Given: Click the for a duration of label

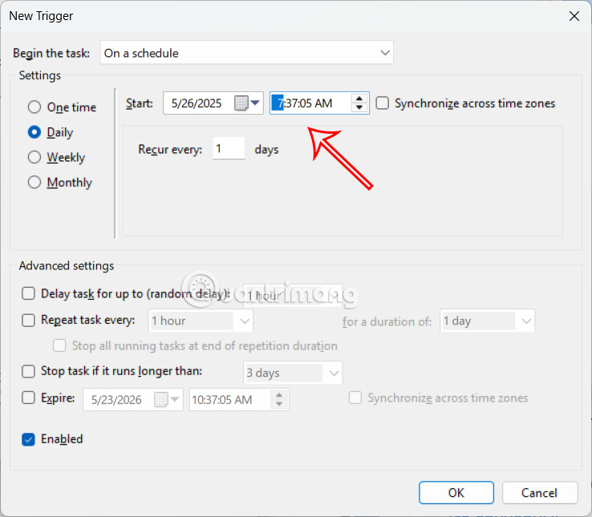Looking at the screenshot, I should 387,321.
